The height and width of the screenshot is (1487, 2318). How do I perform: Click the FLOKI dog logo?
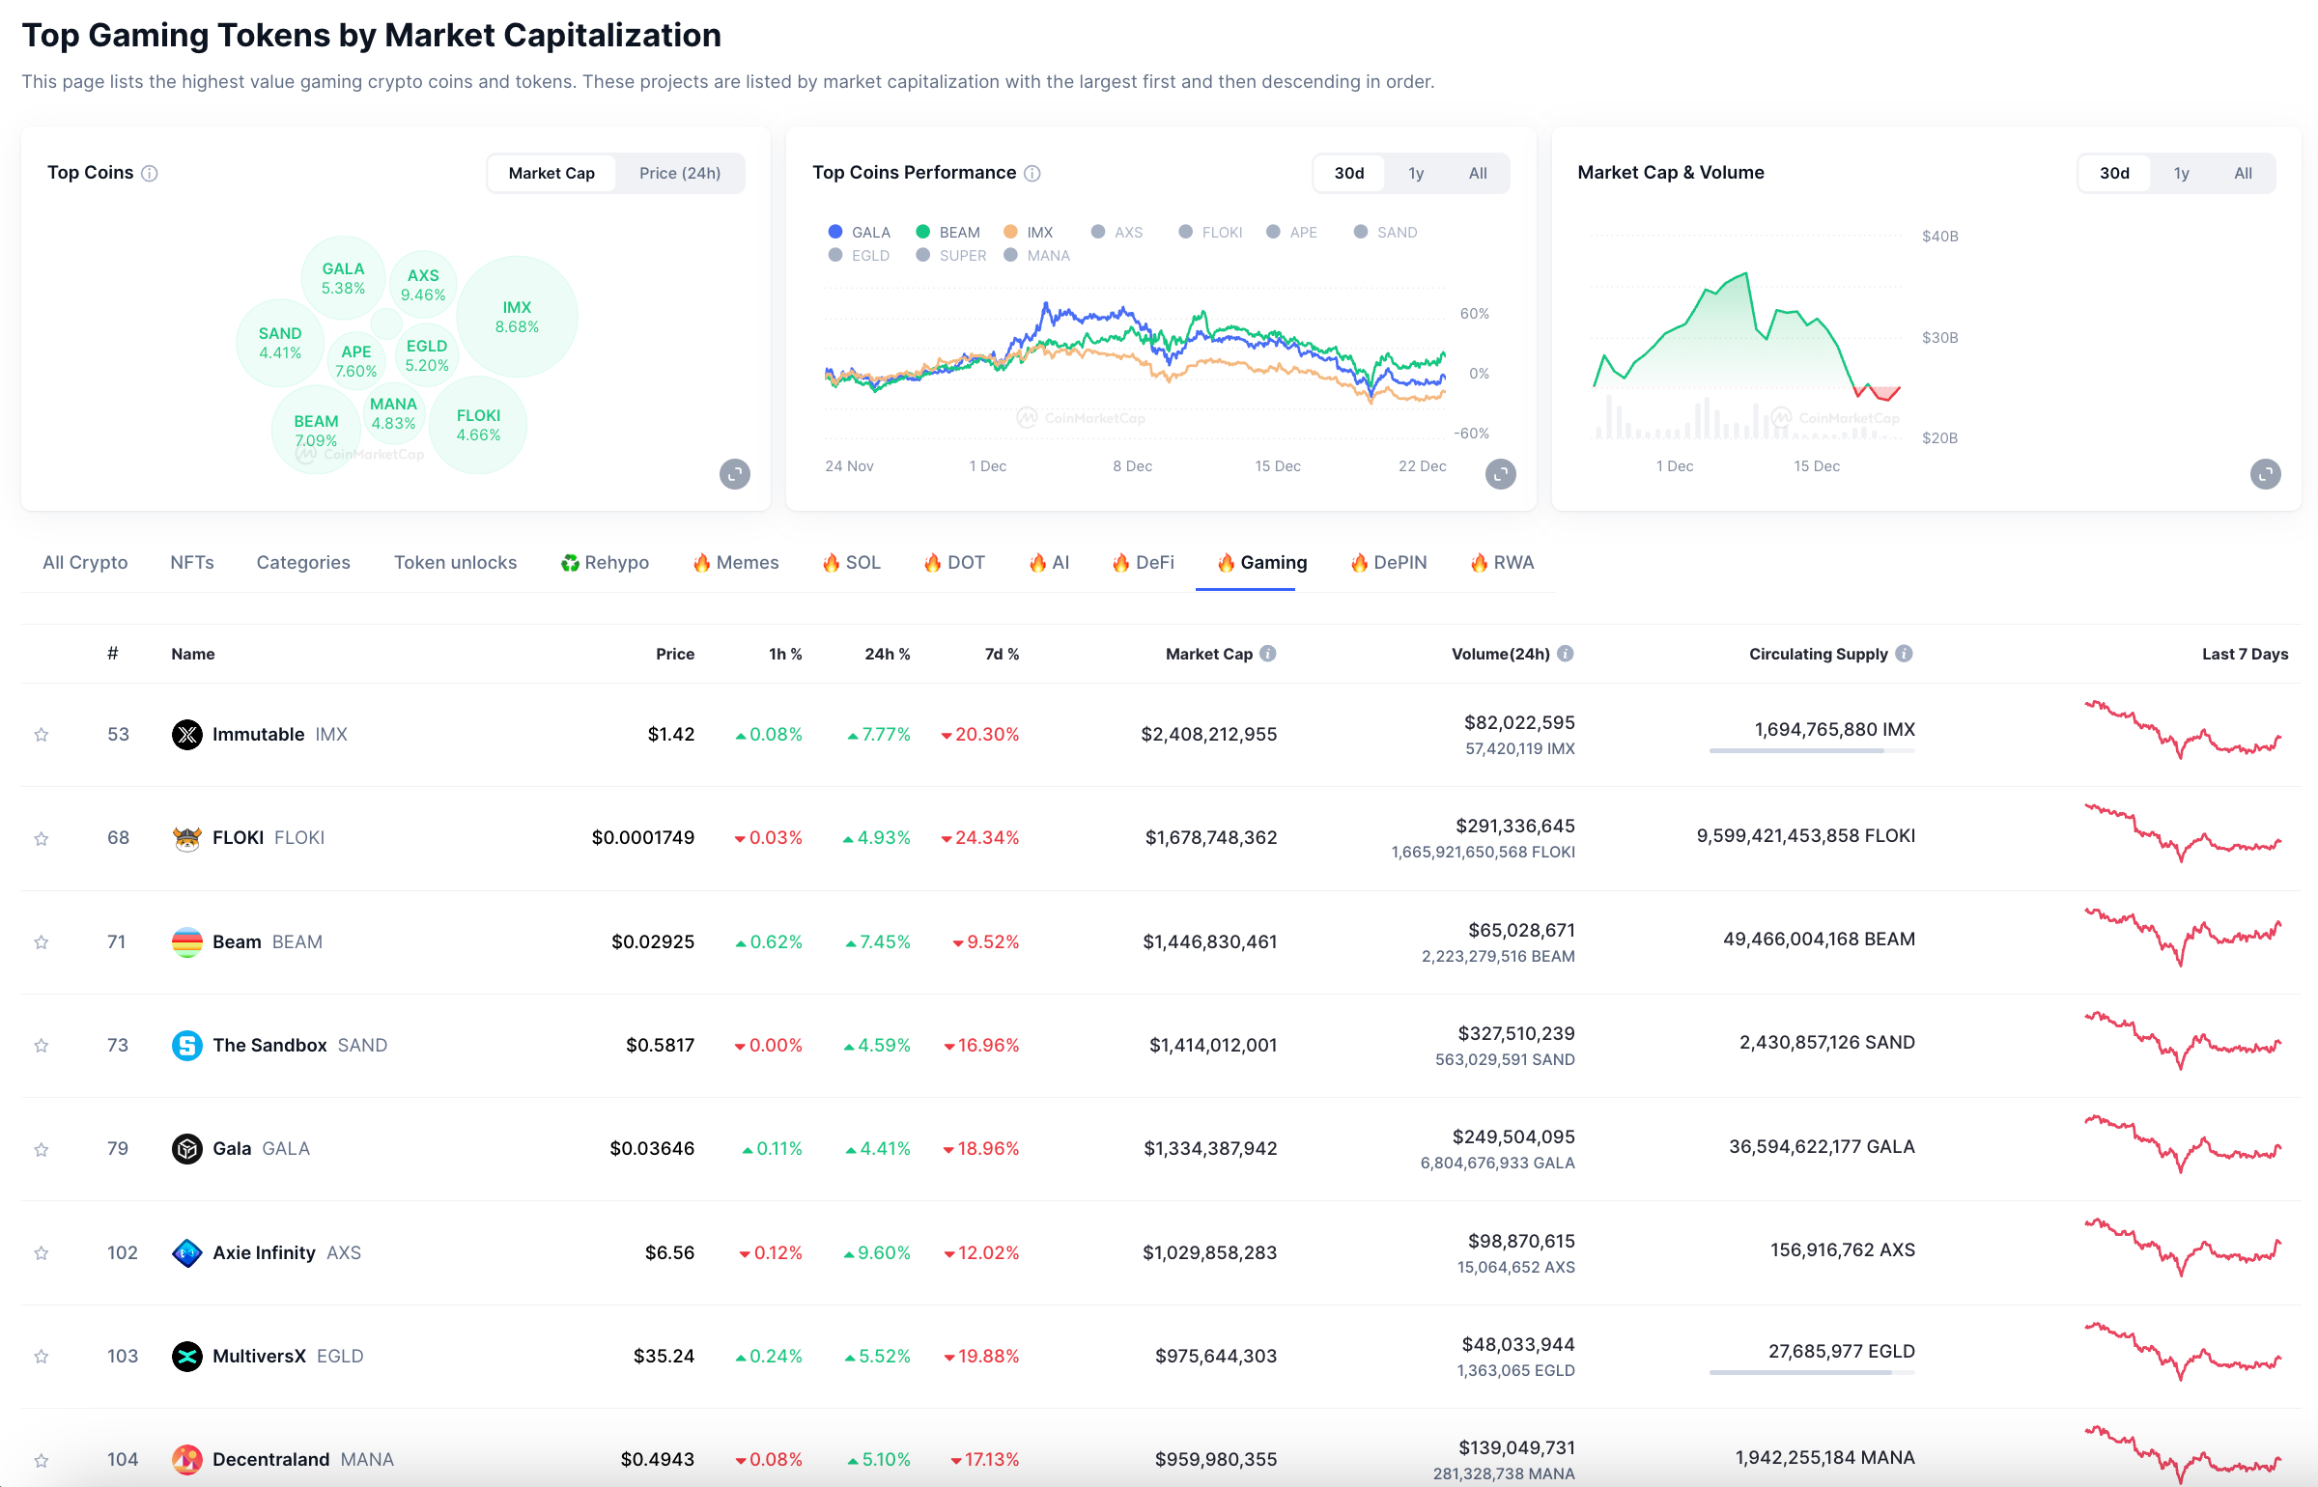click(187, 838)
